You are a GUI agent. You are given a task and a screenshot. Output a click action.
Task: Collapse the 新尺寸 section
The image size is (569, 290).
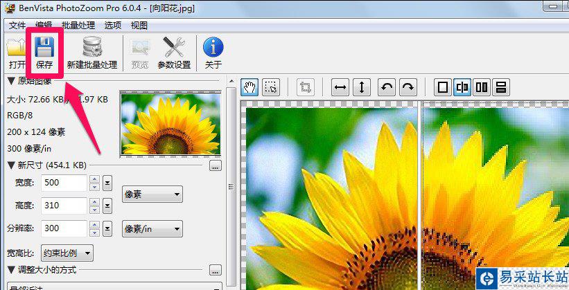(x=11, y=165)
